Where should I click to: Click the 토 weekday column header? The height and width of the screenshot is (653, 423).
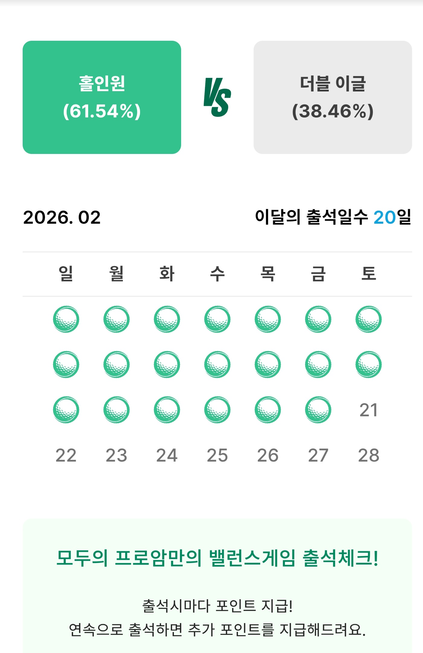(x=368, y=274)
